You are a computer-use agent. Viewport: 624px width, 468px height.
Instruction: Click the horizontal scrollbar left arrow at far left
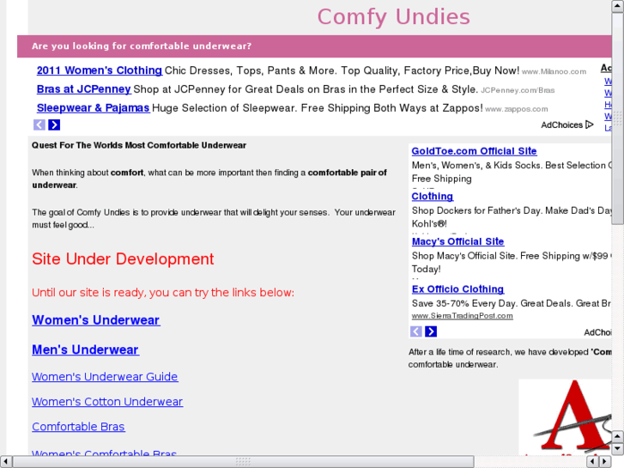coord(5,462)
